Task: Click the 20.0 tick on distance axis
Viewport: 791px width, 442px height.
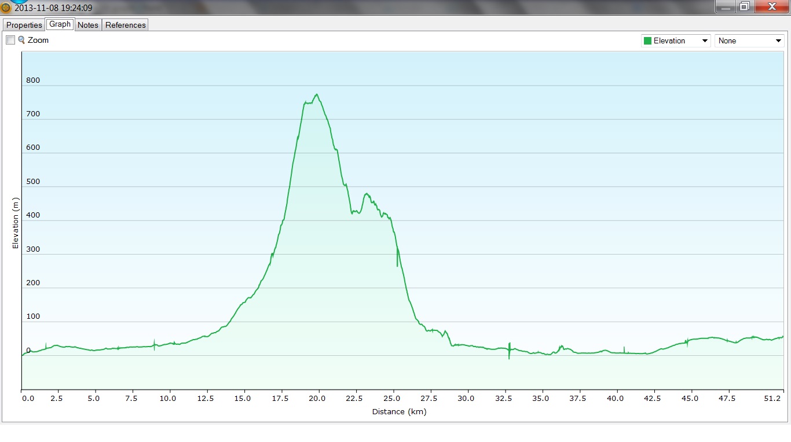Action: point(317,398)
